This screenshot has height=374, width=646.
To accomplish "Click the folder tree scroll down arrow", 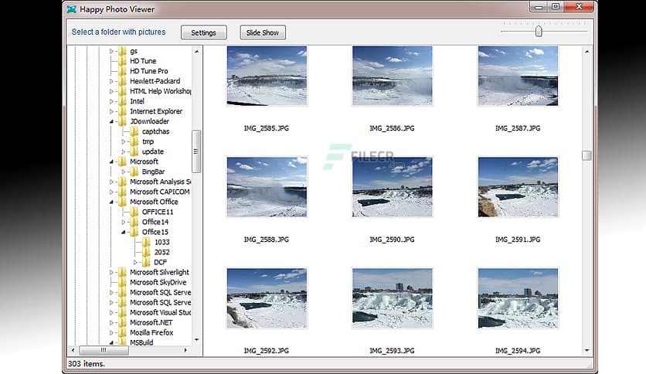I will 196,339.
